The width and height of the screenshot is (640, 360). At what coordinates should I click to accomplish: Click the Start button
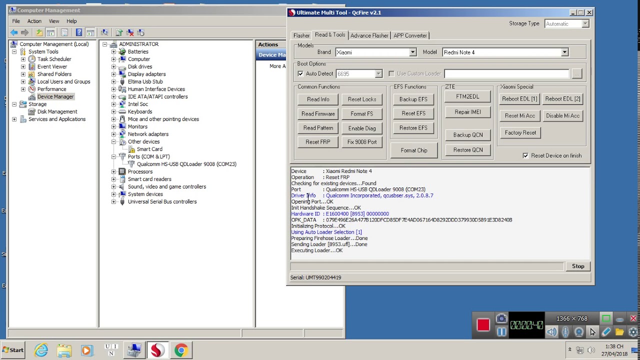[13, 350]
